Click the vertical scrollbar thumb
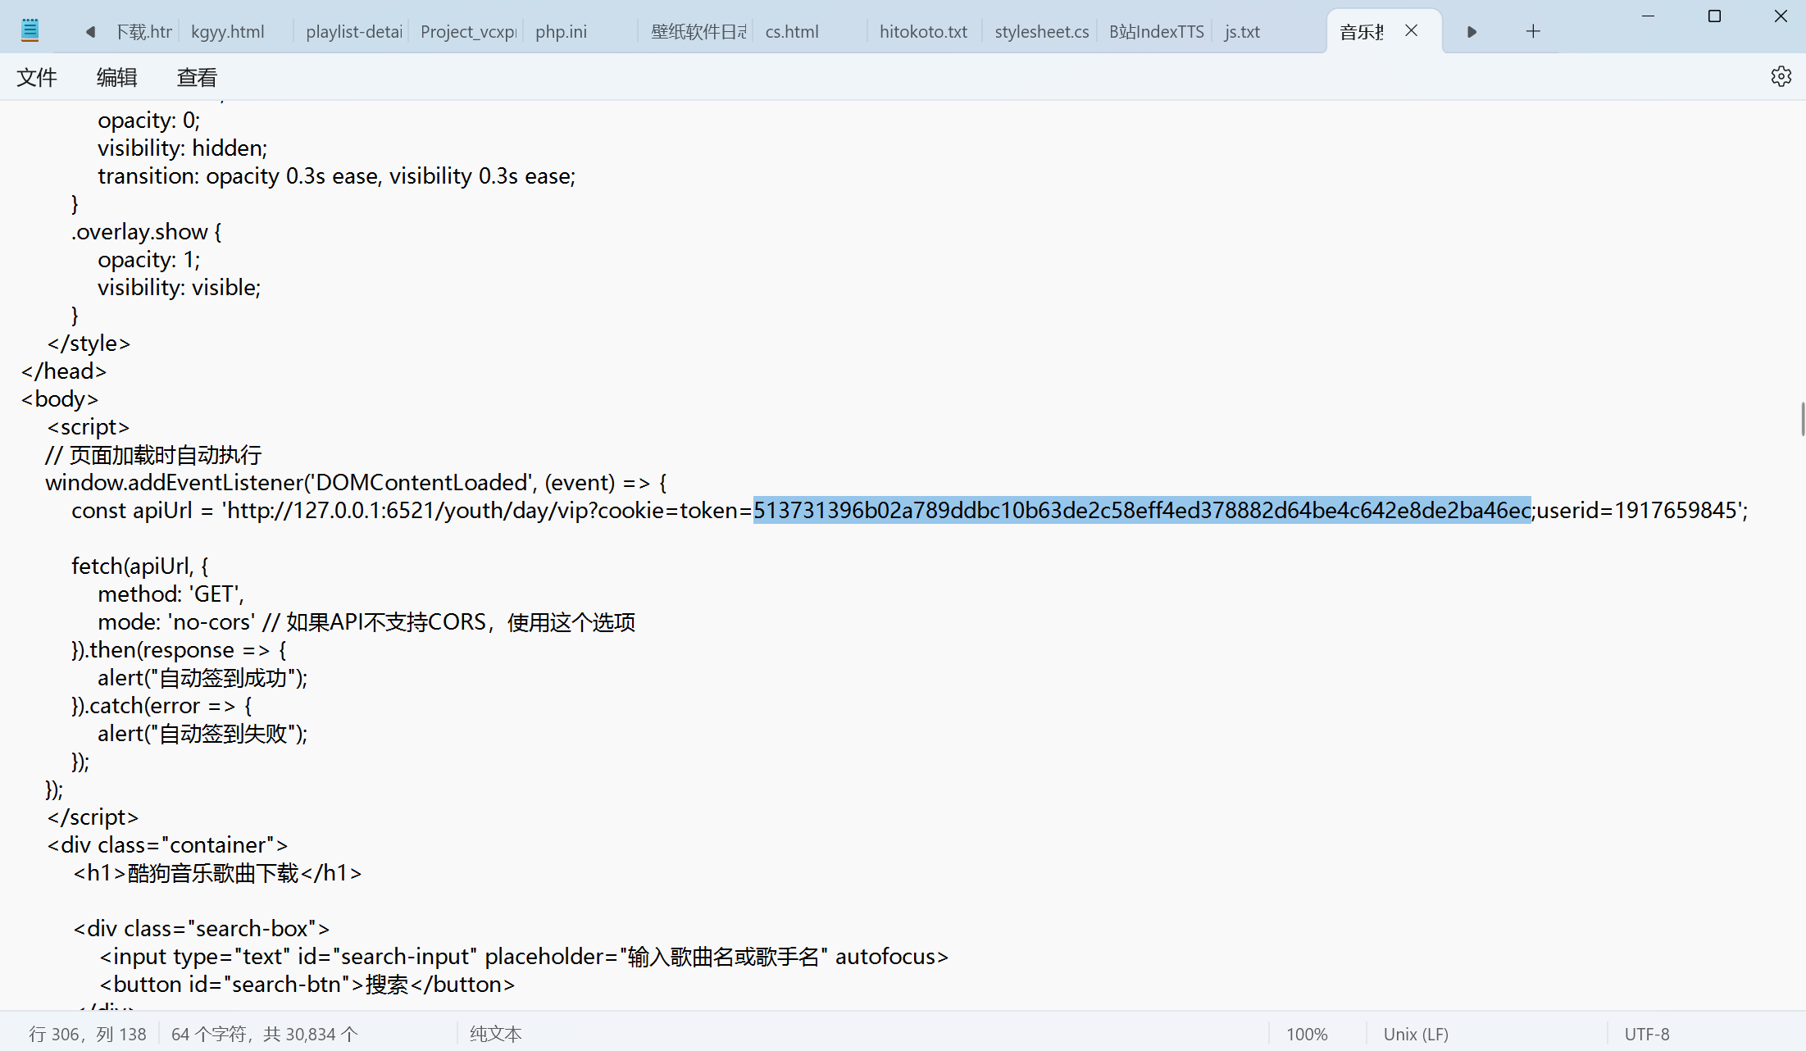Viewport: 1806px width, 1051px height. (1802, 420)
